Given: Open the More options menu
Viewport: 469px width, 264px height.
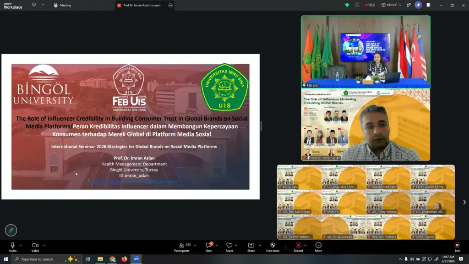Looking at the screenshot, I should coord(319,247).
